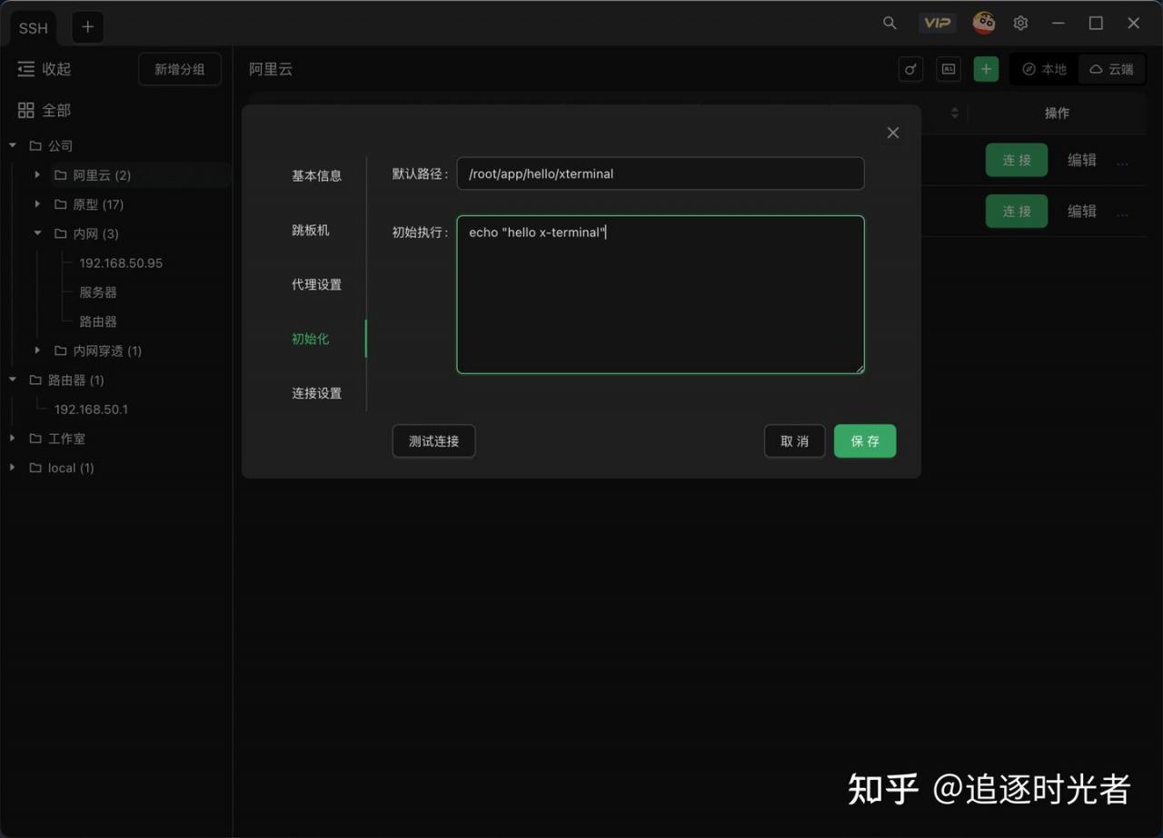Open the settings gear icon
The width and height of the screenshot is (1163, 838).
pos(1020,24)
